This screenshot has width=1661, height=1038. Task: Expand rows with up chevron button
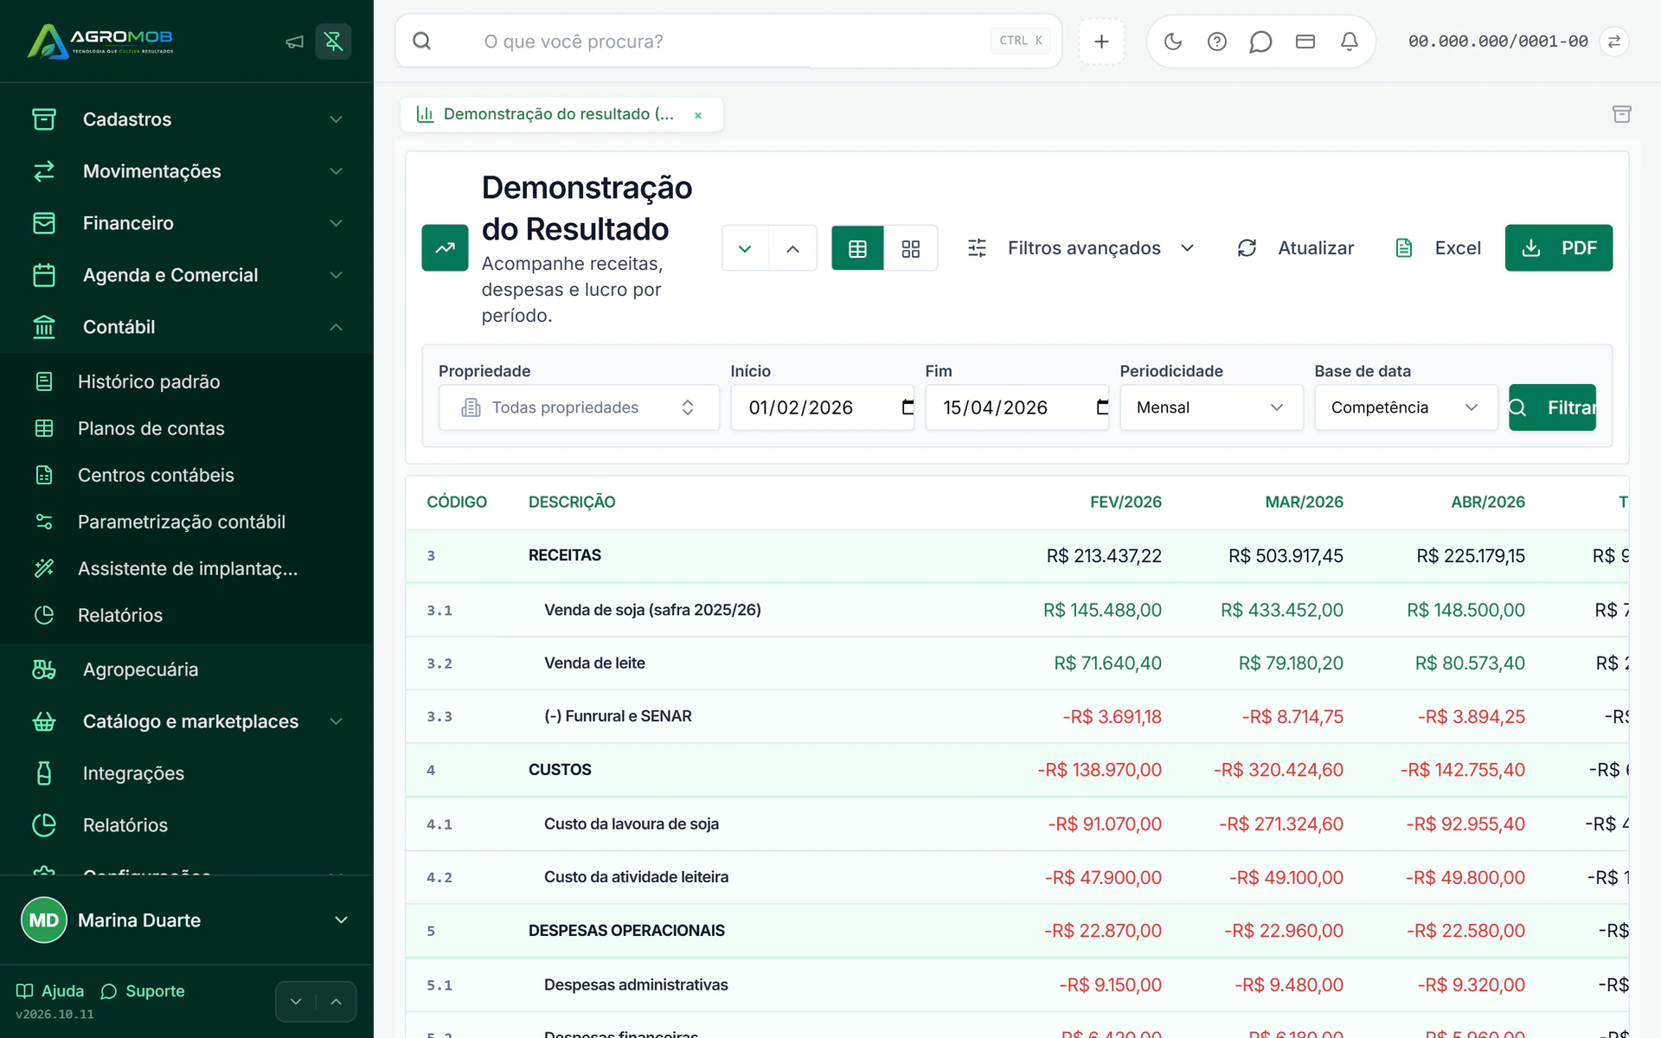click(x=792, y=248)
